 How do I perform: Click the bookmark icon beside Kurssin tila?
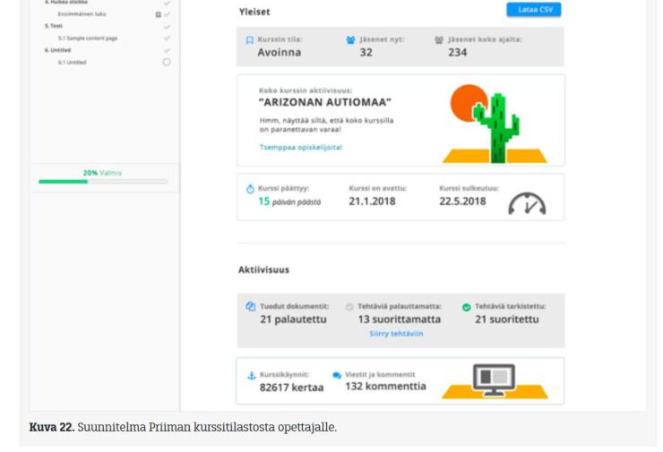tap(250, 40)
